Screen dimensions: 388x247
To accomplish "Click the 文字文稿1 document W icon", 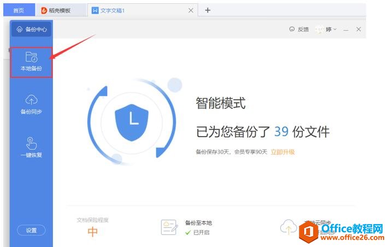I will point(95,10).
